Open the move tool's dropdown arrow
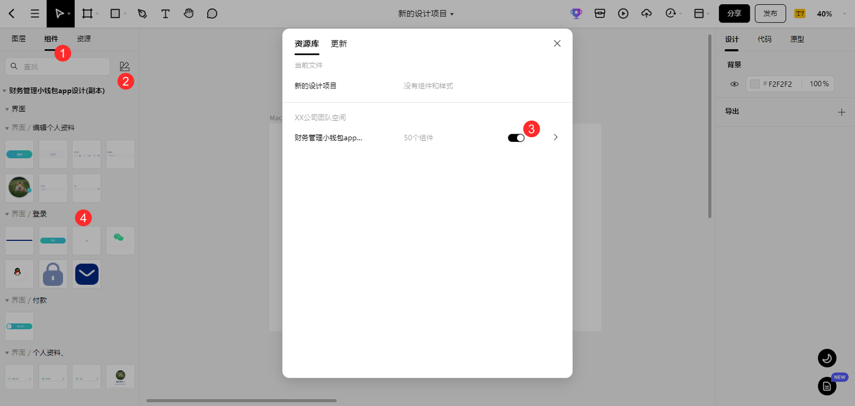 pos(68,13)
